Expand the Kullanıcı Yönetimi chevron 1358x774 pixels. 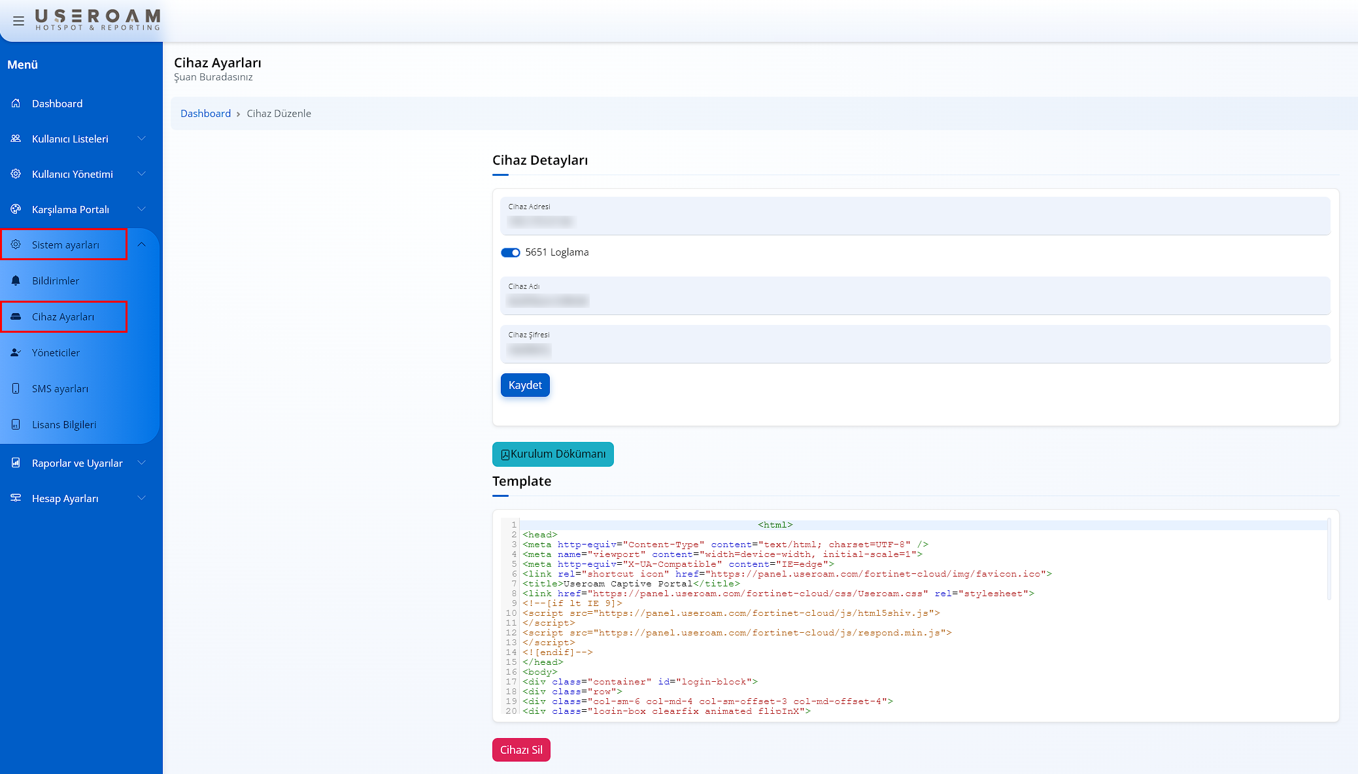[x=141, y=174]
